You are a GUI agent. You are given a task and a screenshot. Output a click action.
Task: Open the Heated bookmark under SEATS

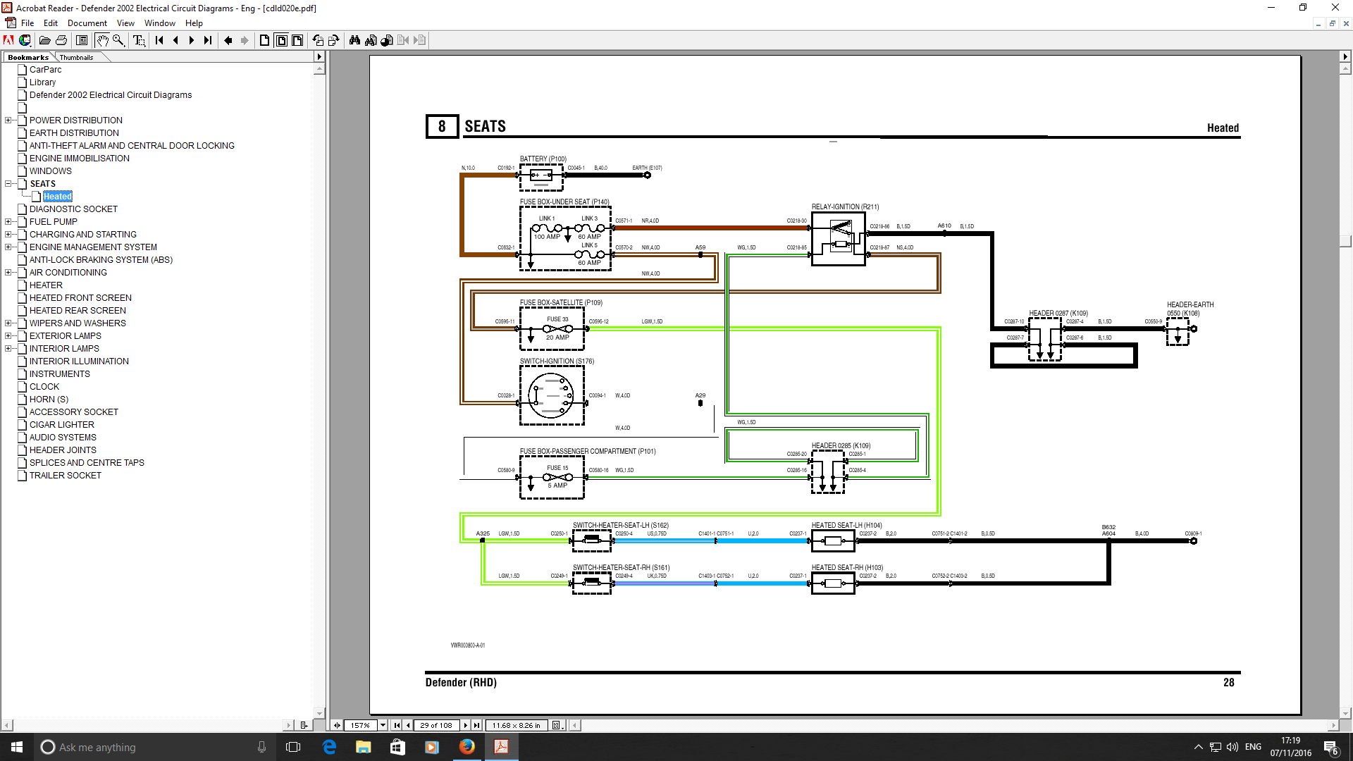pyautogui.click(x=57, y=197)
